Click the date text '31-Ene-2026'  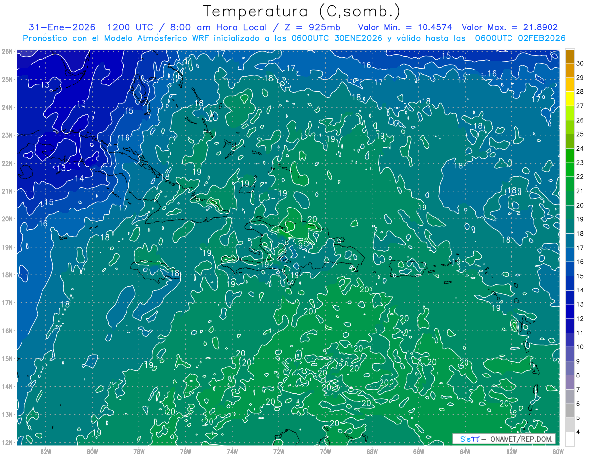(x=62, y=27)
